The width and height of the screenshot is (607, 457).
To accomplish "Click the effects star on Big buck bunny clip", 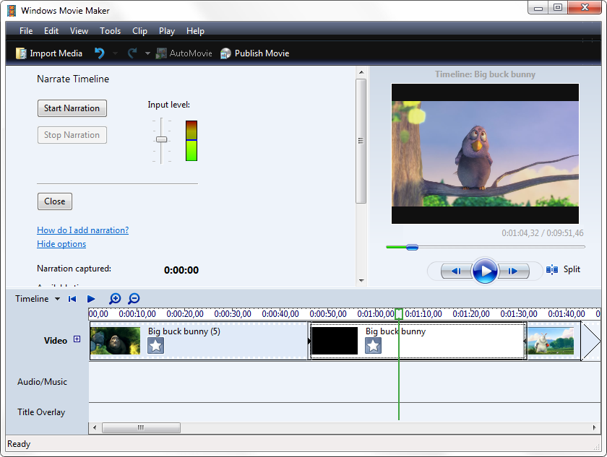I will coord(373,346).
